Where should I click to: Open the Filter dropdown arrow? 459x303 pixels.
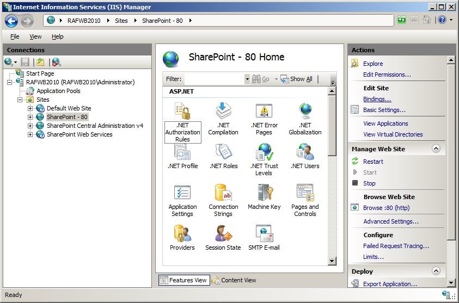[247, 79]
